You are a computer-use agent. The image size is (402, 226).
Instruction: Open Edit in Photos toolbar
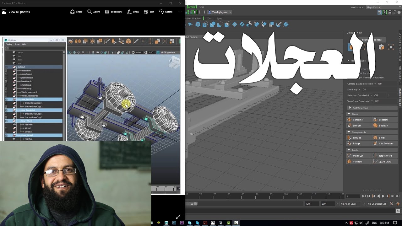(149, 12)
